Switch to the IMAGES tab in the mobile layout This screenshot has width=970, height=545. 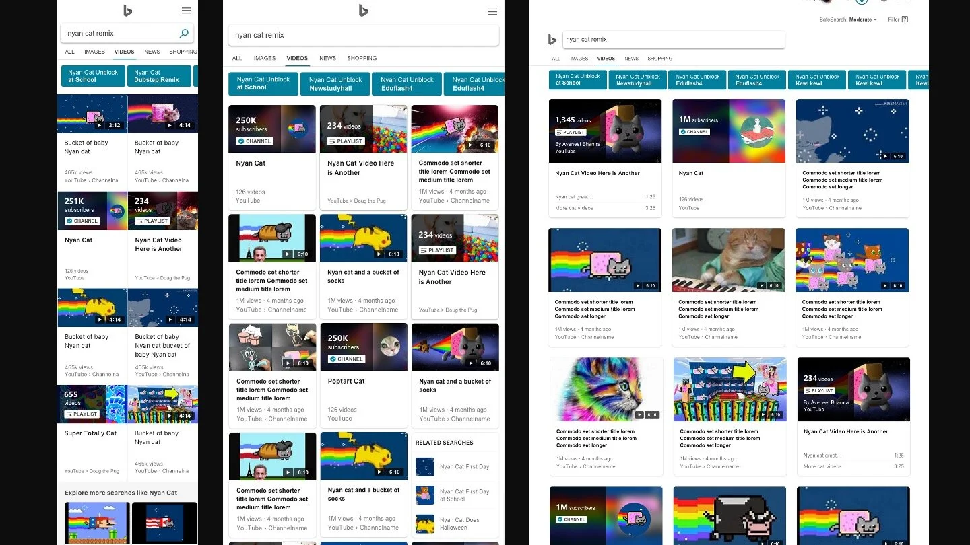tap(94, 52)
